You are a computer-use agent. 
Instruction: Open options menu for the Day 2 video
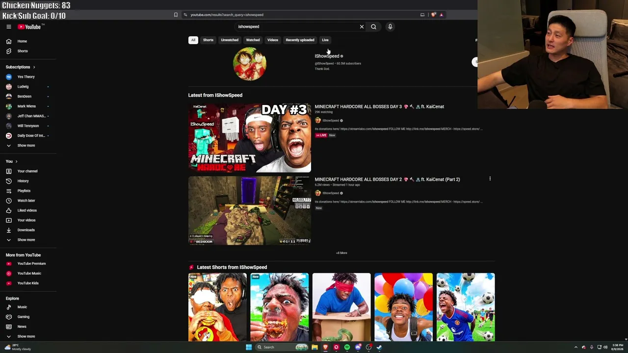pyautogui.click(x=490, y=179)
